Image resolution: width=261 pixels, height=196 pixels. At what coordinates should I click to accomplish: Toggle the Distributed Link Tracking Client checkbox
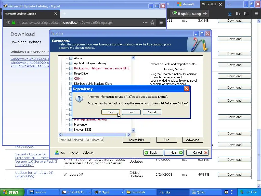coord(71,83)
